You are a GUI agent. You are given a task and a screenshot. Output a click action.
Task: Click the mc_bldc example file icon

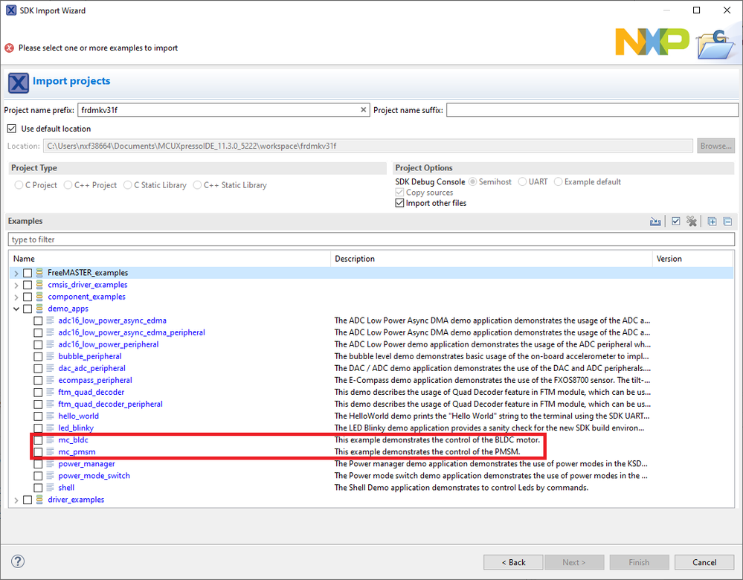click(51, 439)
